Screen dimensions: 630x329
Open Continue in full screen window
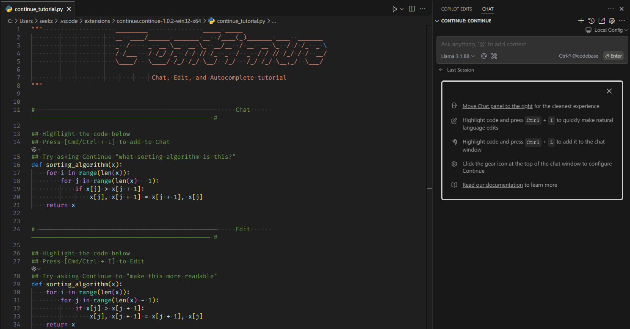pyautogui.click(x=602, y=21)
